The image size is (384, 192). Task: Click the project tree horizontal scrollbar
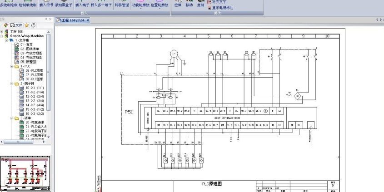click(x=18, y=142)
